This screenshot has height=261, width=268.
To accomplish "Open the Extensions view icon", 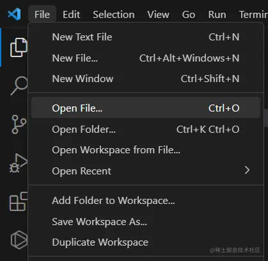I will click(x=19, y=201).
